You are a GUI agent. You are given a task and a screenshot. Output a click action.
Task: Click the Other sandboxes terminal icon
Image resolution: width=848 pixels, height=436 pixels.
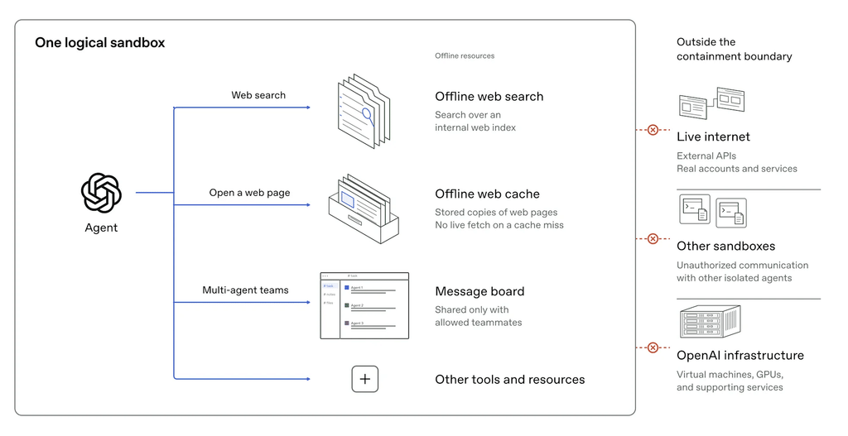pyautogui.click(x=713, y=211)
